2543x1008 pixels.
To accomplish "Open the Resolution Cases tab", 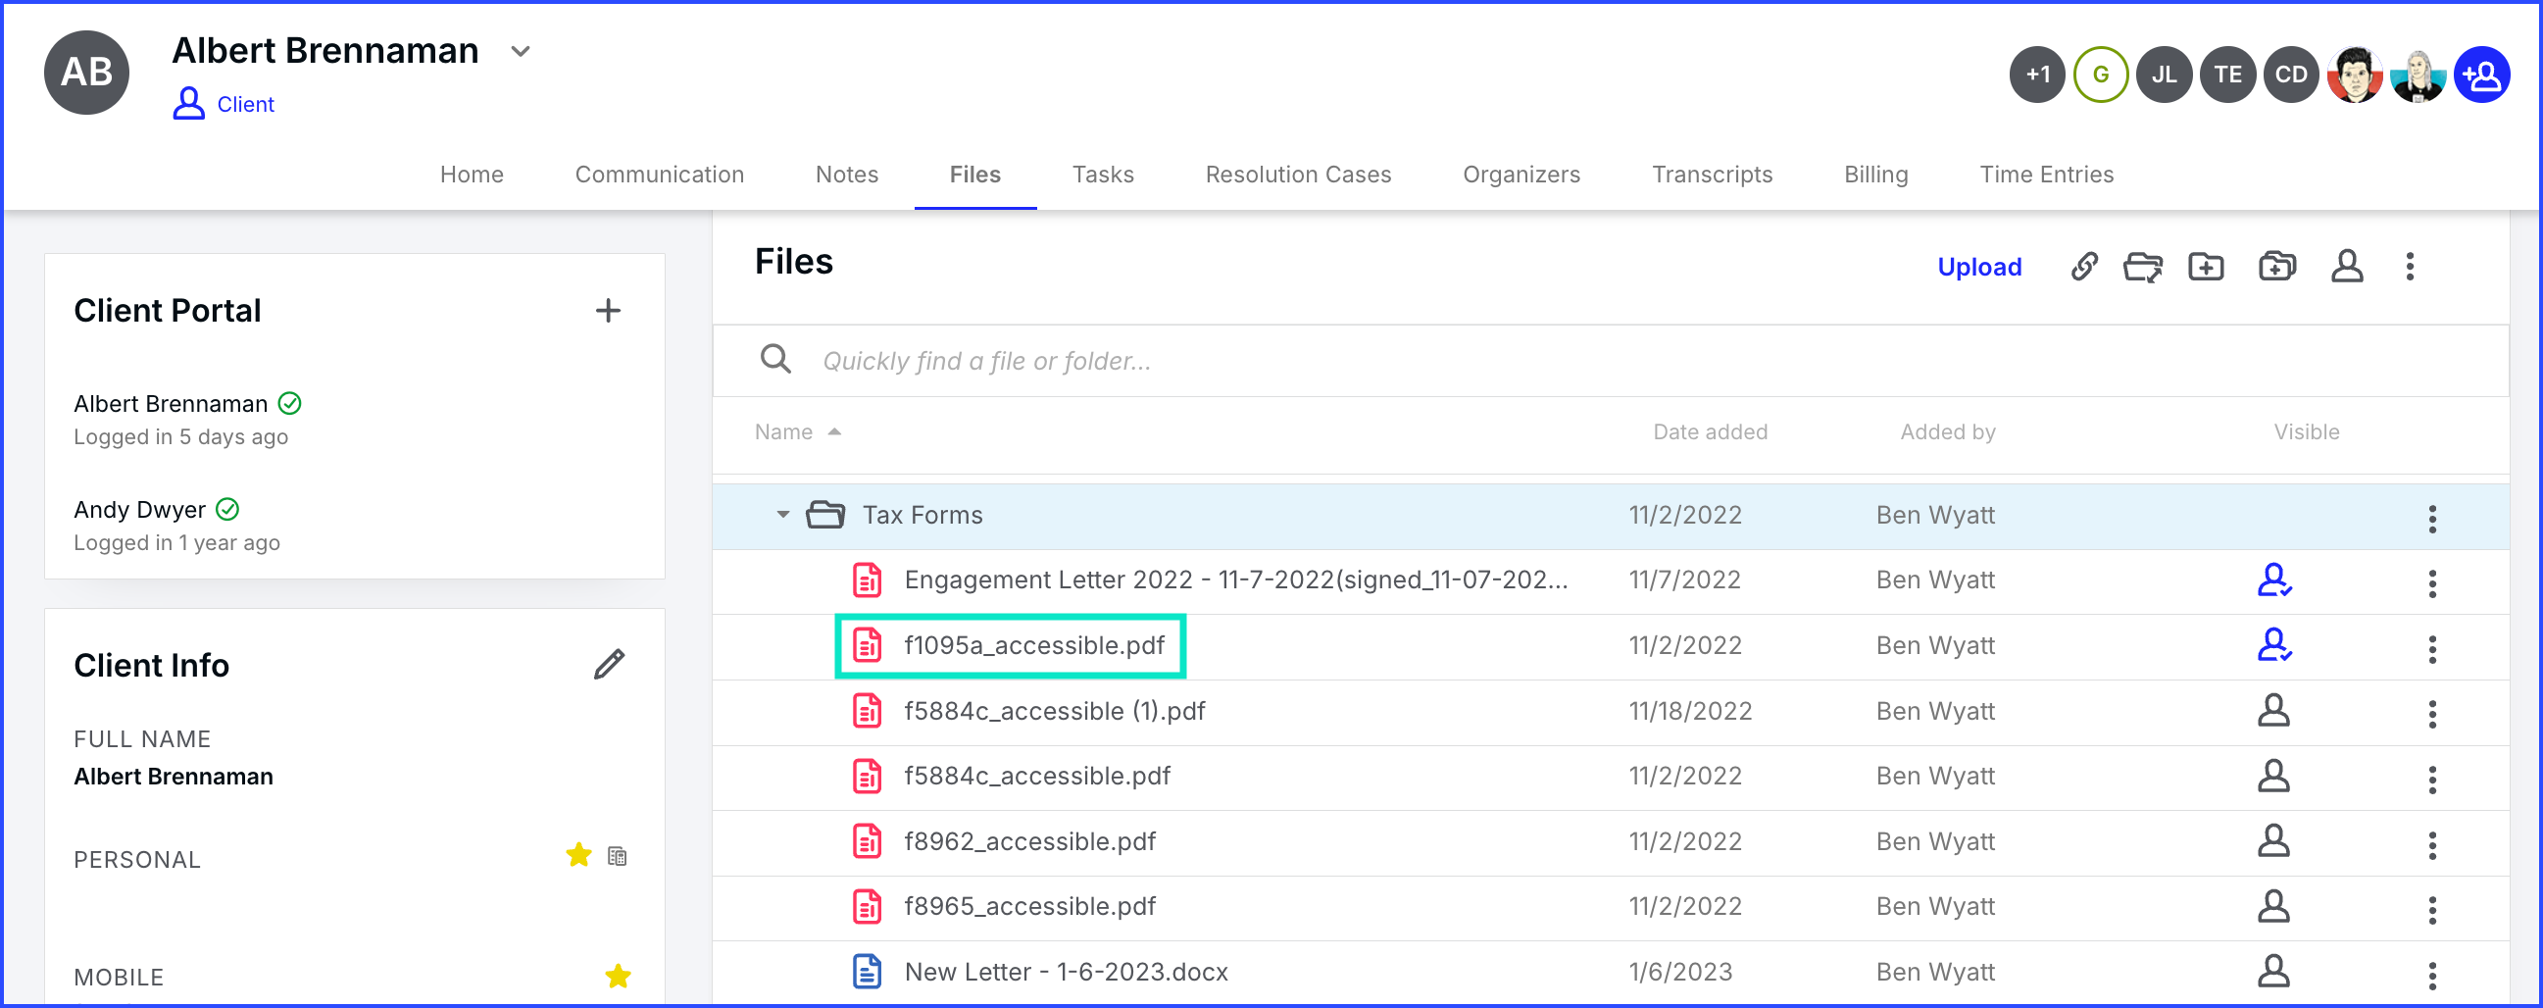I will 1297,174.
